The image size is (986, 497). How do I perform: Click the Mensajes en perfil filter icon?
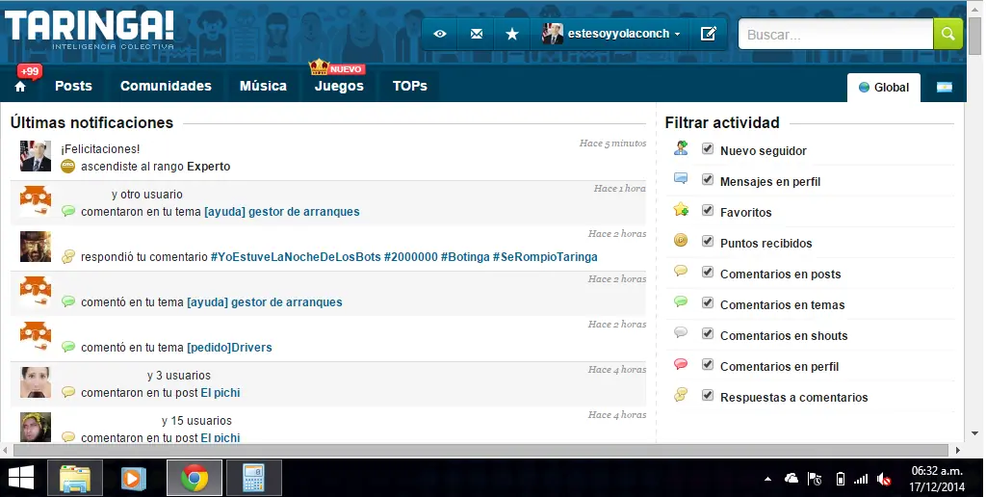pyautogui.click(x=681, y=178)
